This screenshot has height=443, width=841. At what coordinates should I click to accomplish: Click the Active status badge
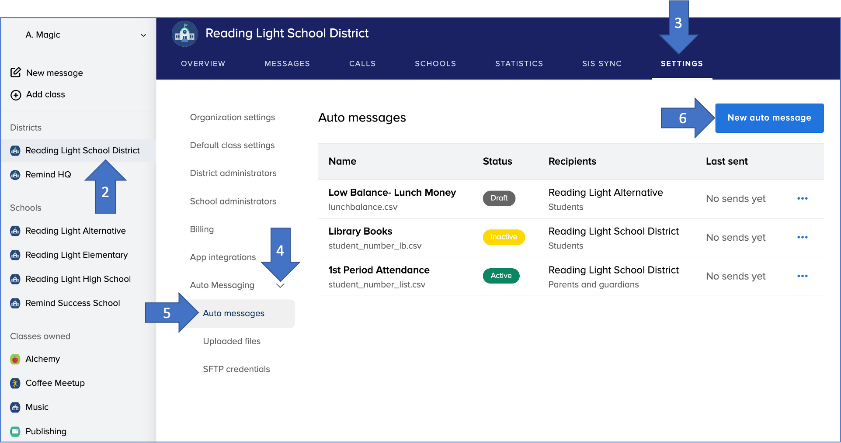(501, 276)
